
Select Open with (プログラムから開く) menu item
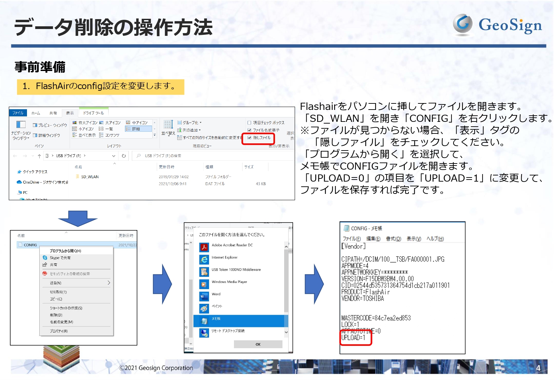[77, 251]
